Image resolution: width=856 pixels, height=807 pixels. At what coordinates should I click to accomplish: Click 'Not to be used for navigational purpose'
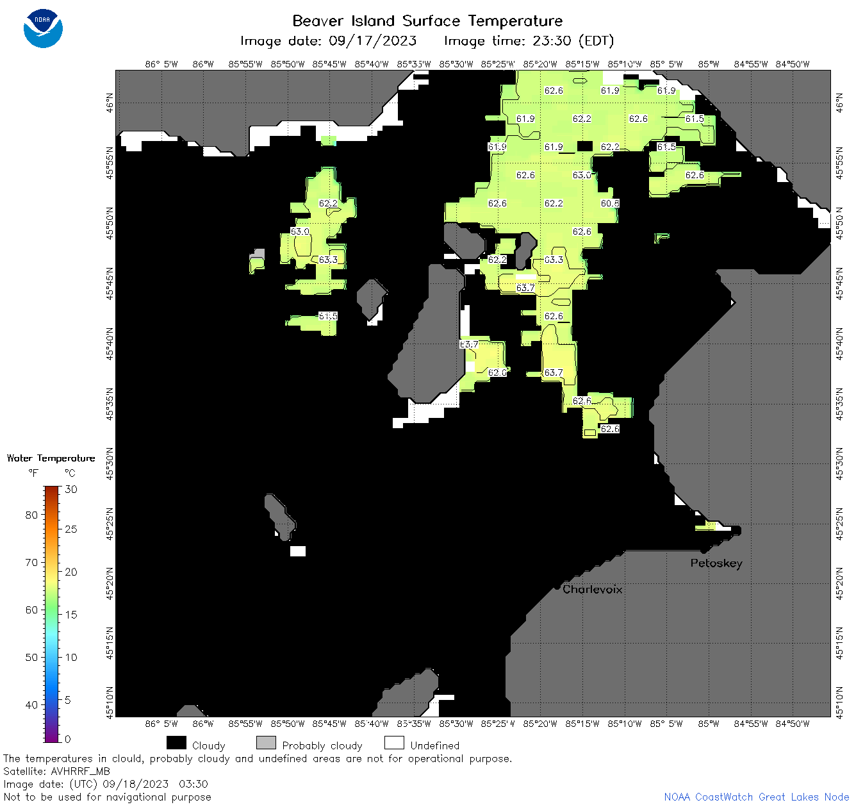pos(107,797)
